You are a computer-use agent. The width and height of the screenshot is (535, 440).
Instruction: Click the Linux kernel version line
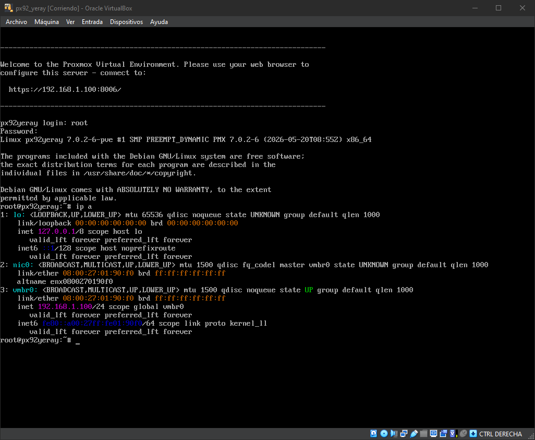[186, 140]
